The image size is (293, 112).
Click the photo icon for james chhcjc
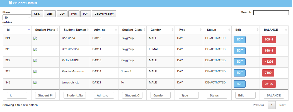(35, 83)
